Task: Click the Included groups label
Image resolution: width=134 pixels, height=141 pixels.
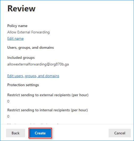Action: tap(21, 58)
